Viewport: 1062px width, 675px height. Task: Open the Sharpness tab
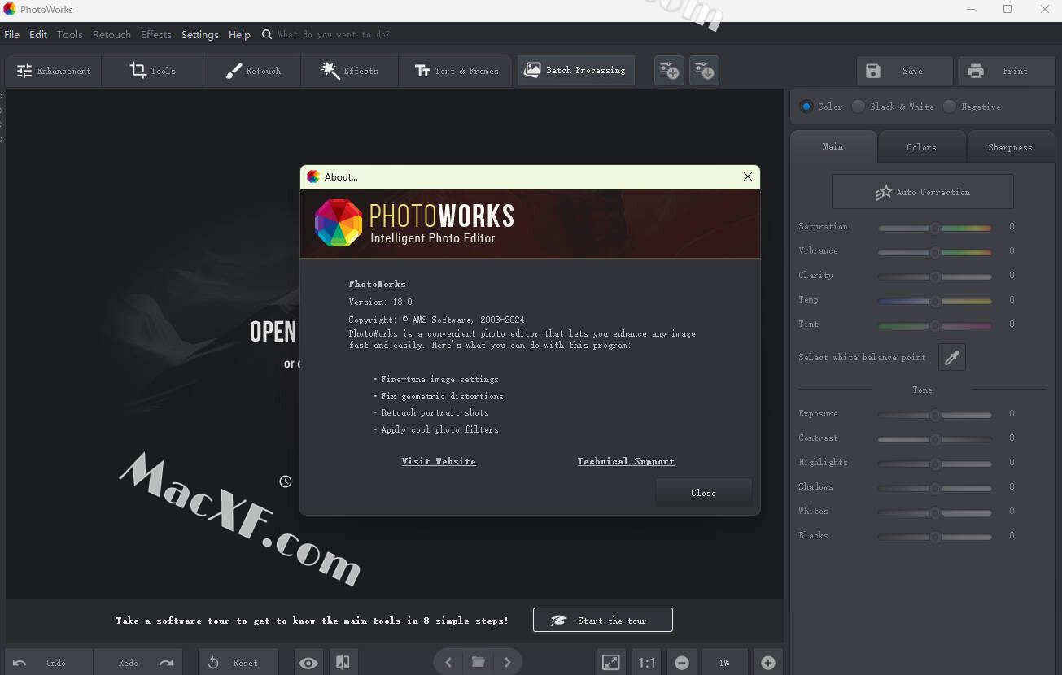(x=1010, y=147)
